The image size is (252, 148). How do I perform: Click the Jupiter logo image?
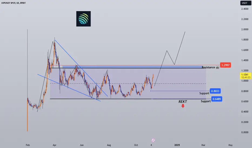[83, 19]
